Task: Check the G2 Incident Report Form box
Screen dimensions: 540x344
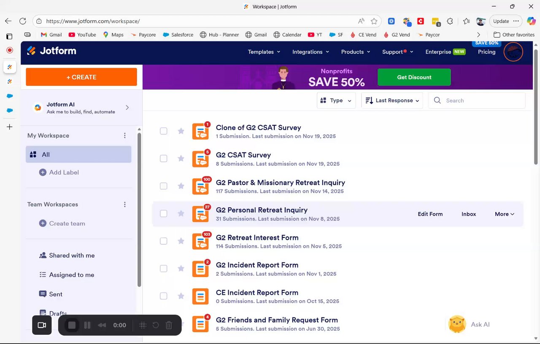Action: 163,269
